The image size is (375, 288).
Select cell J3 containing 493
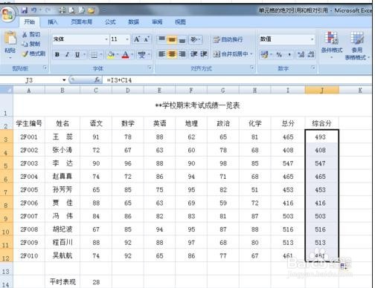[x=321, y=137]
